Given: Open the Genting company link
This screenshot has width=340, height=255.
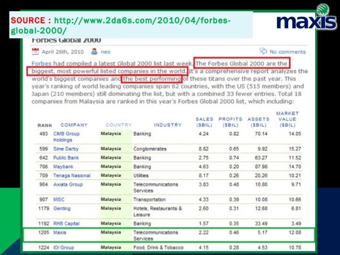Looking at the screenshot, I should coord(62,208).
